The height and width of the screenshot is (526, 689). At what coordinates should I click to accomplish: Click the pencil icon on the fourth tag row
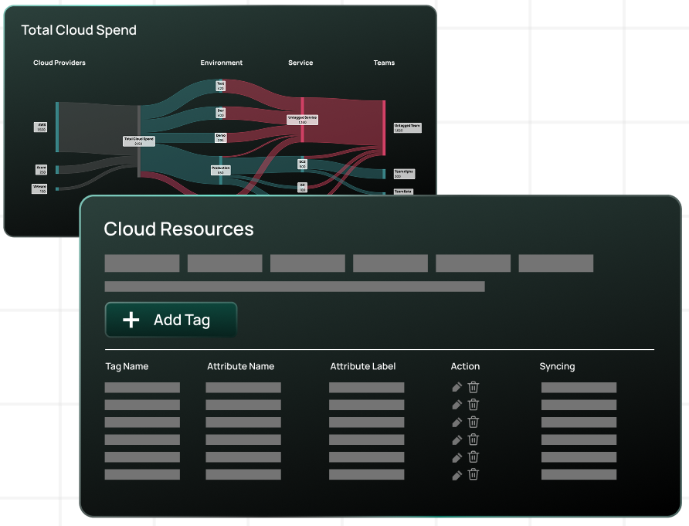457,439
